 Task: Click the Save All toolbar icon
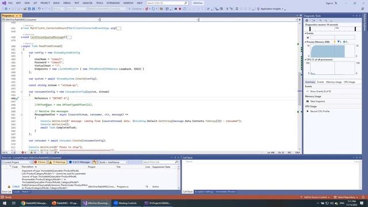[x=33, y=9]
